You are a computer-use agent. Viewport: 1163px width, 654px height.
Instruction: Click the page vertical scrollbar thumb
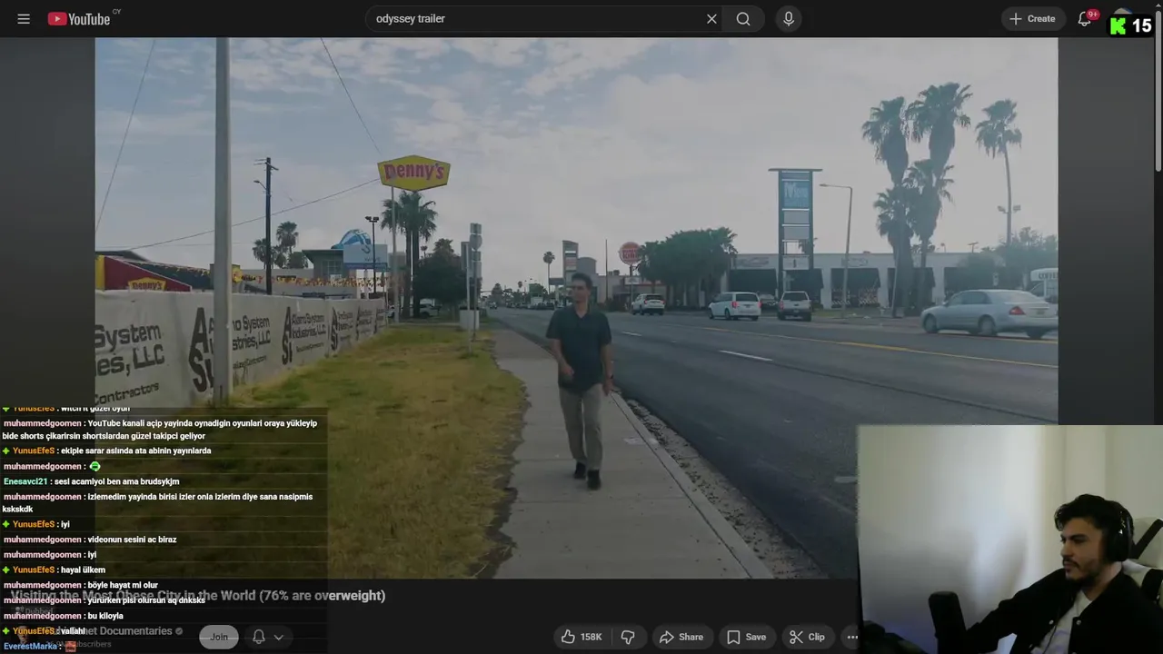coord(1157,91)
